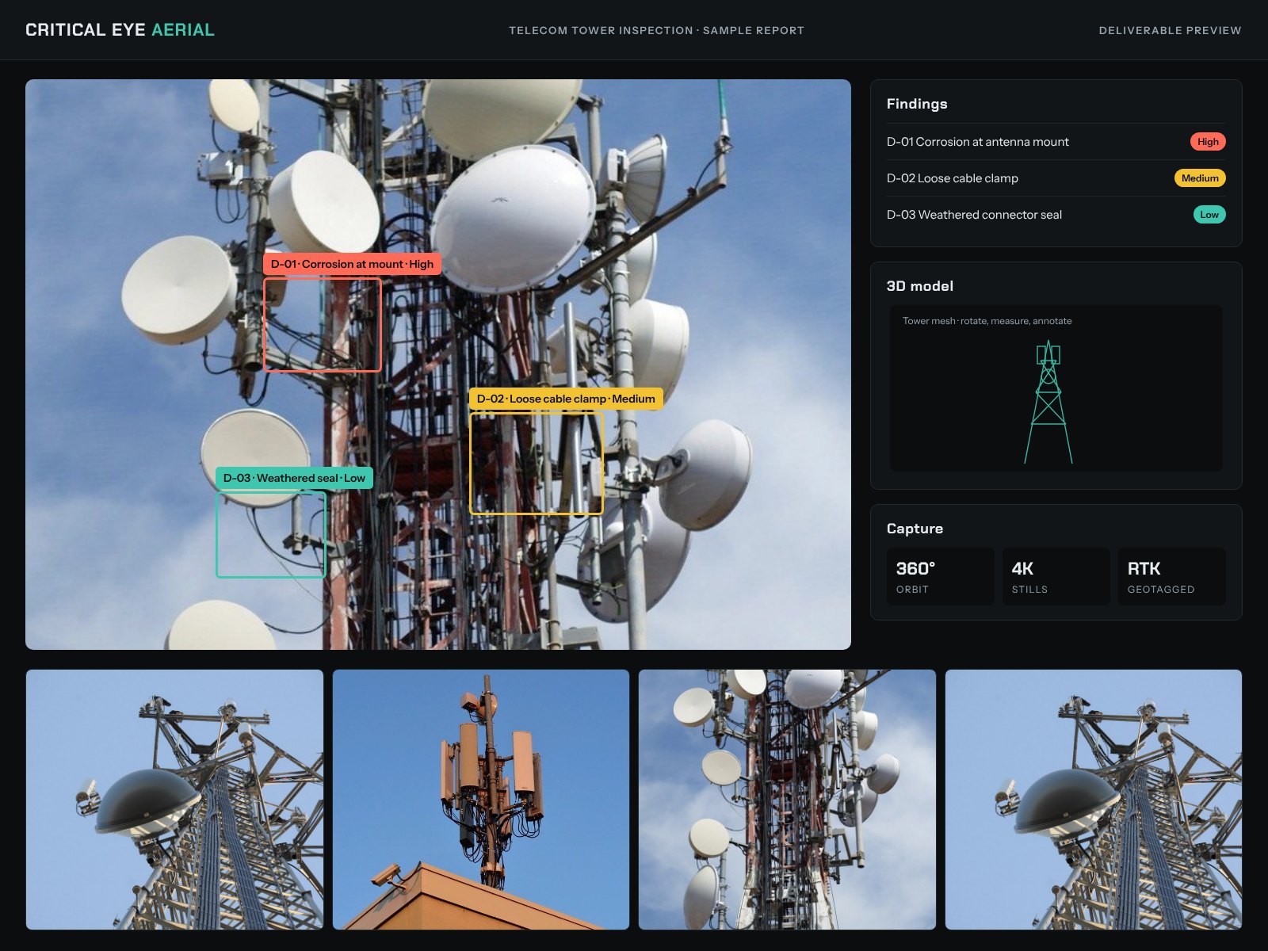Select the D-03 Weathered connector seal finding
The height and width of the screenshot is (951, 1268).
point(1056,215)
